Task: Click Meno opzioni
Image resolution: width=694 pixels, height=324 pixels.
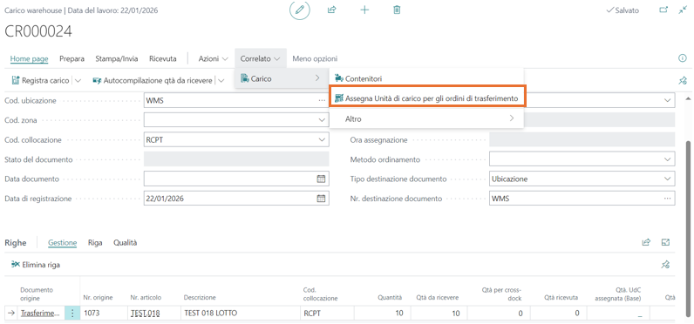Action: point(315,58)
